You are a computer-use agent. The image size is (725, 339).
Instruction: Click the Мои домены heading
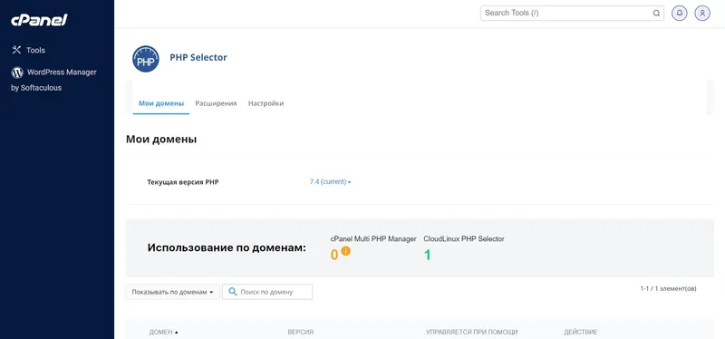point(161,140)
